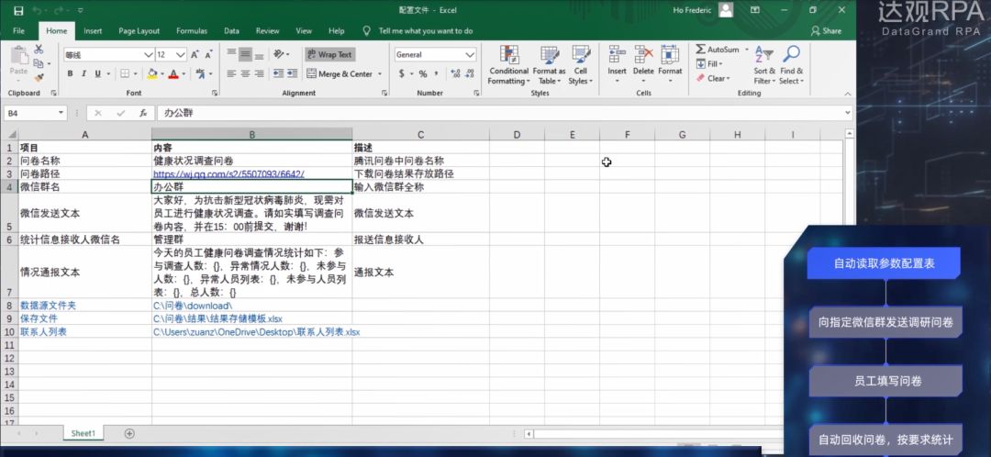Click the Copy icon in Clipboard group
Screen dimensions: 991x457
coord(39,63)
